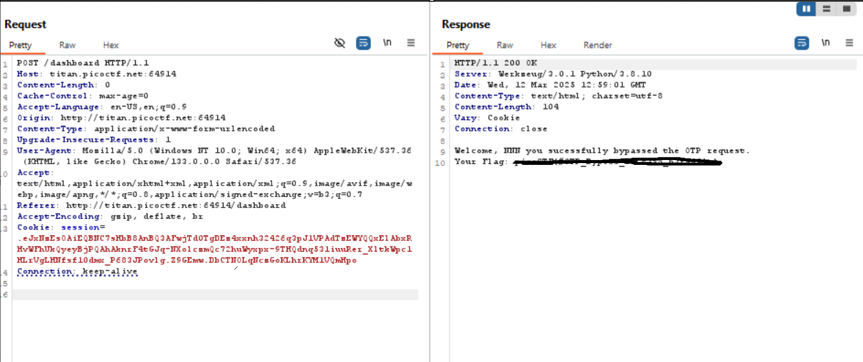The height and width of the screenshot is (362, 863).
Task: Show non-printable \n characters in Response
Action: [825, 43]
